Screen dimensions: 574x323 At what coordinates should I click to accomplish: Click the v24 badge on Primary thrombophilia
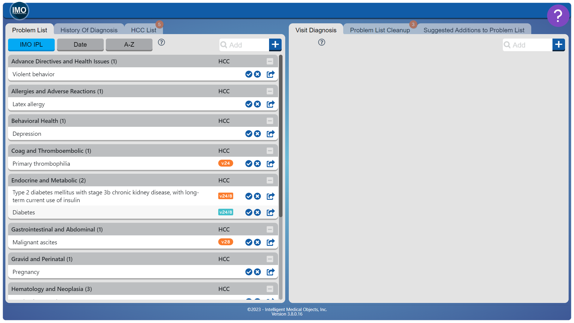(x=225, y=163)
